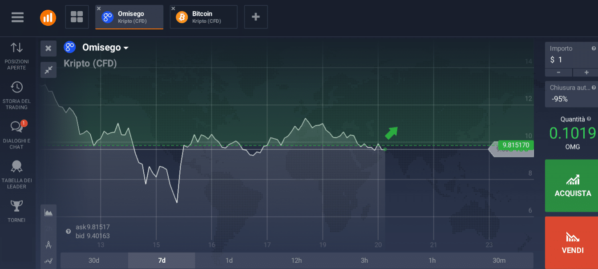This screenshot has width=598, height=269.
Task: Select the Omisego Kripto tab
Action: point(129,17)
